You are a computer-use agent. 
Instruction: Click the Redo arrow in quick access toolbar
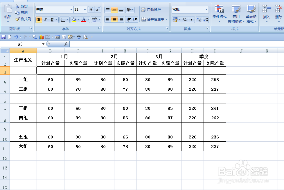(x=25, y=37)
